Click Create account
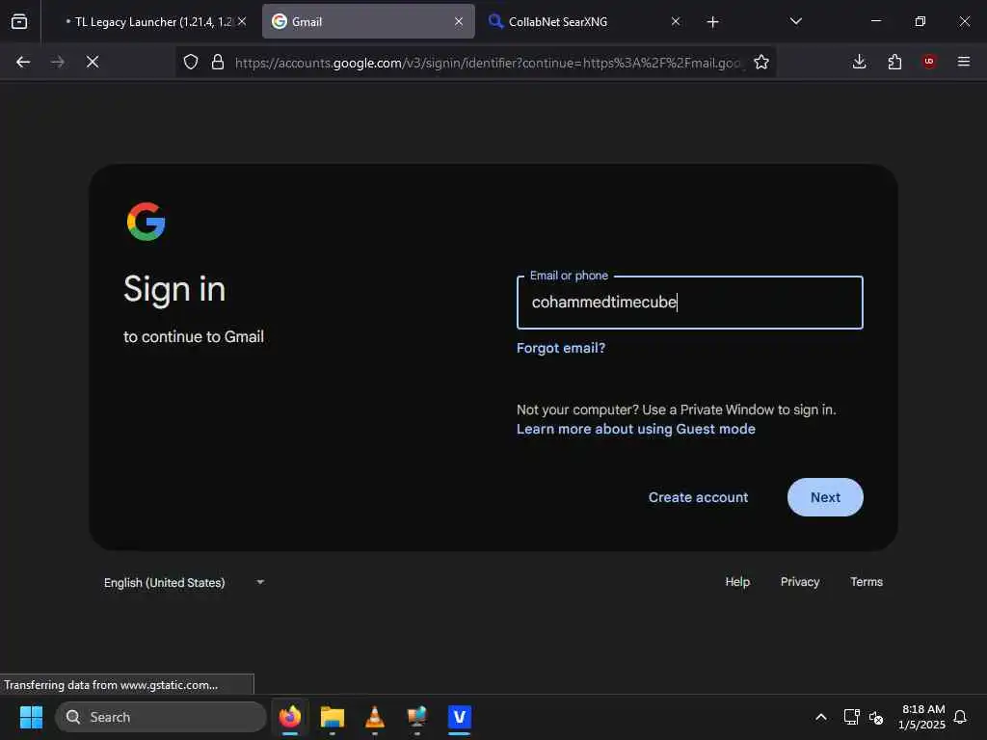The height and width of the screenshot is (740, 987). pos(698,497)
